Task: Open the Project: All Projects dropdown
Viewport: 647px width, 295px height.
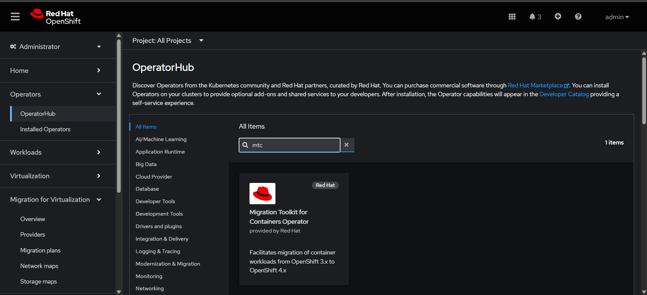Action: tap(168, 41)
